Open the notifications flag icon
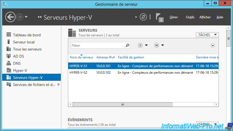Image resolution: width=233 pixels, height=131 pixels. pyautogui.click(x=159, y=17)
